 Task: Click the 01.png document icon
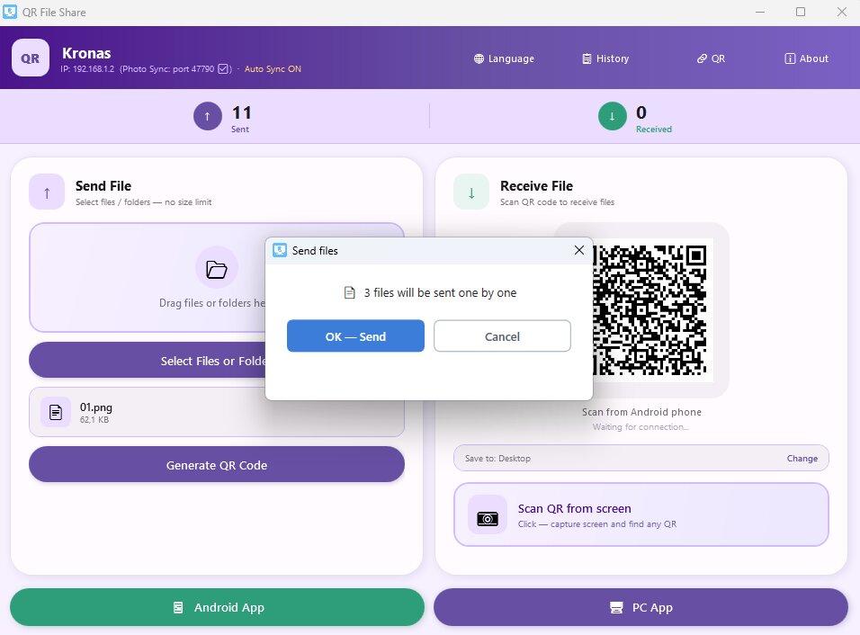(x=56, y=412)
